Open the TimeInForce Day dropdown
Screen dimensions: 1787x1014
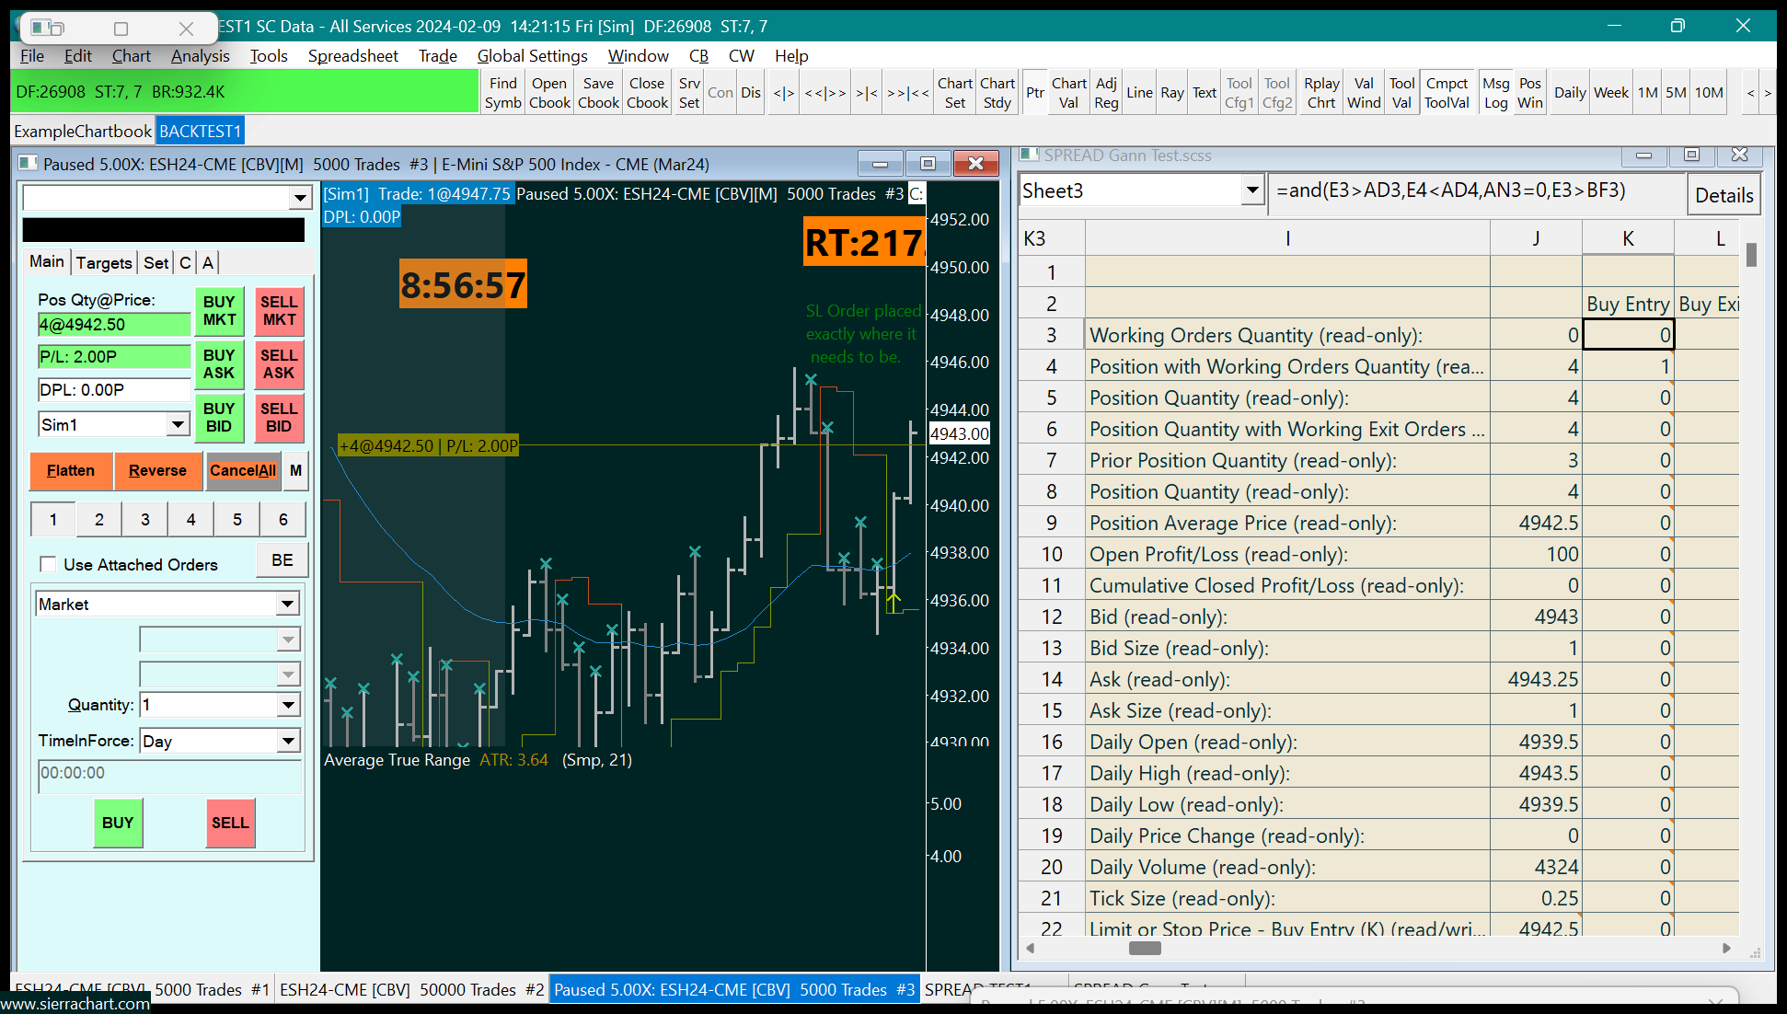(287, 742)
